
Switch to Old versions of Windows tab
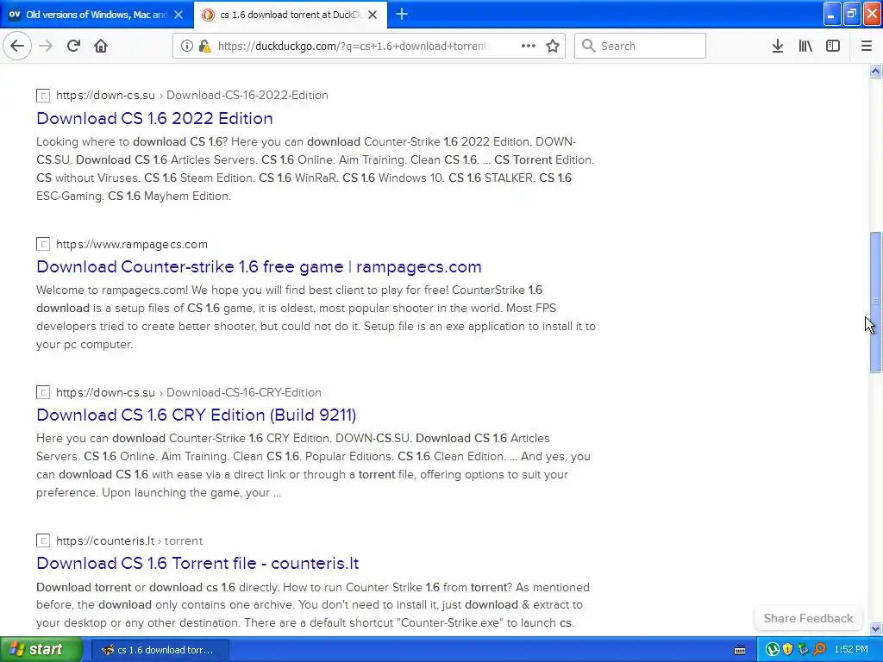click(97, 15)
